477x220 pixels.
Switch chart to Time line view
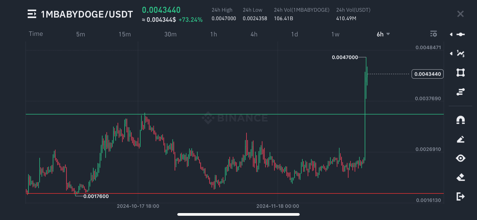pyautogui.click(x=36, y=34)
